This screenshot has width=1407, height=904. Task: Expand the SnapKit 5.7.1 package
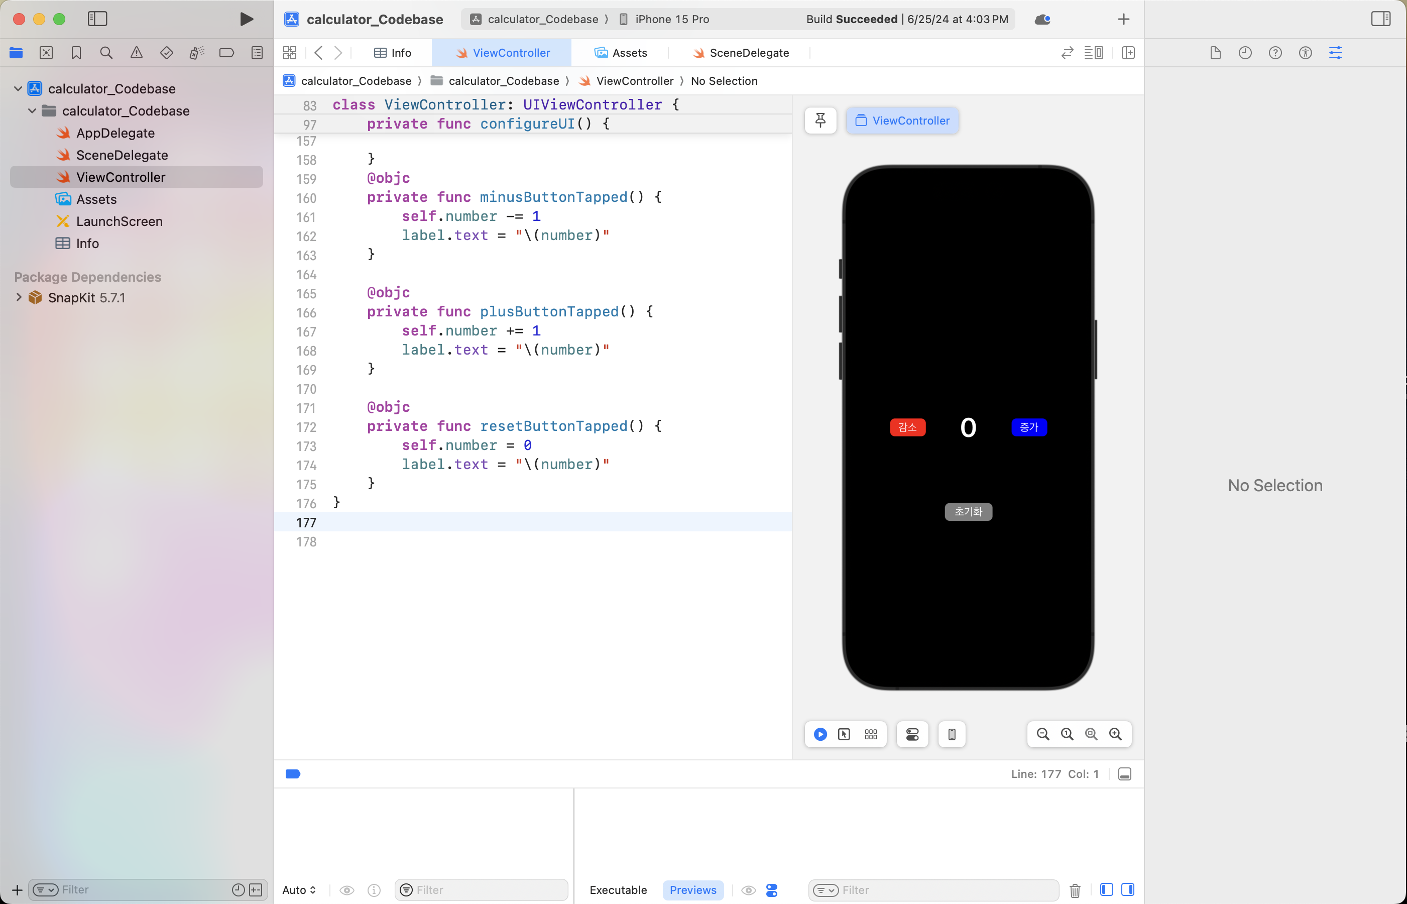point(19,297)
